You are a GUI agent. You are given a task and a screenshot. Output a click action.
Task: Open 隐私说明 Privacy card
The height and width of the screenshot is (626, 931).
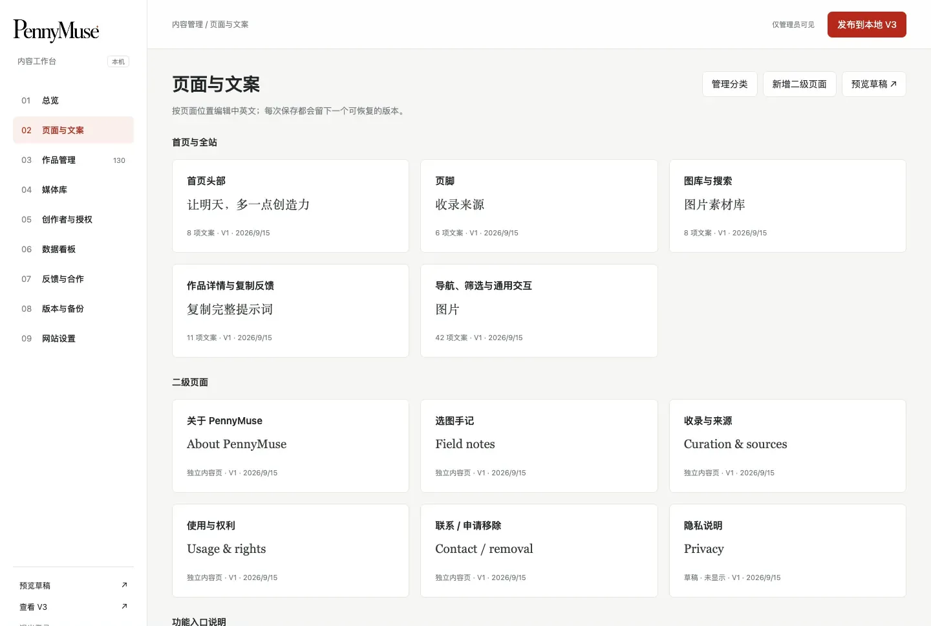pyautogui.click(x=787, y=550)
